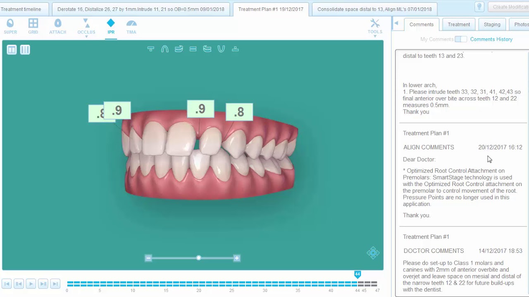Click the 3D navigation pan control

[373, 253]
